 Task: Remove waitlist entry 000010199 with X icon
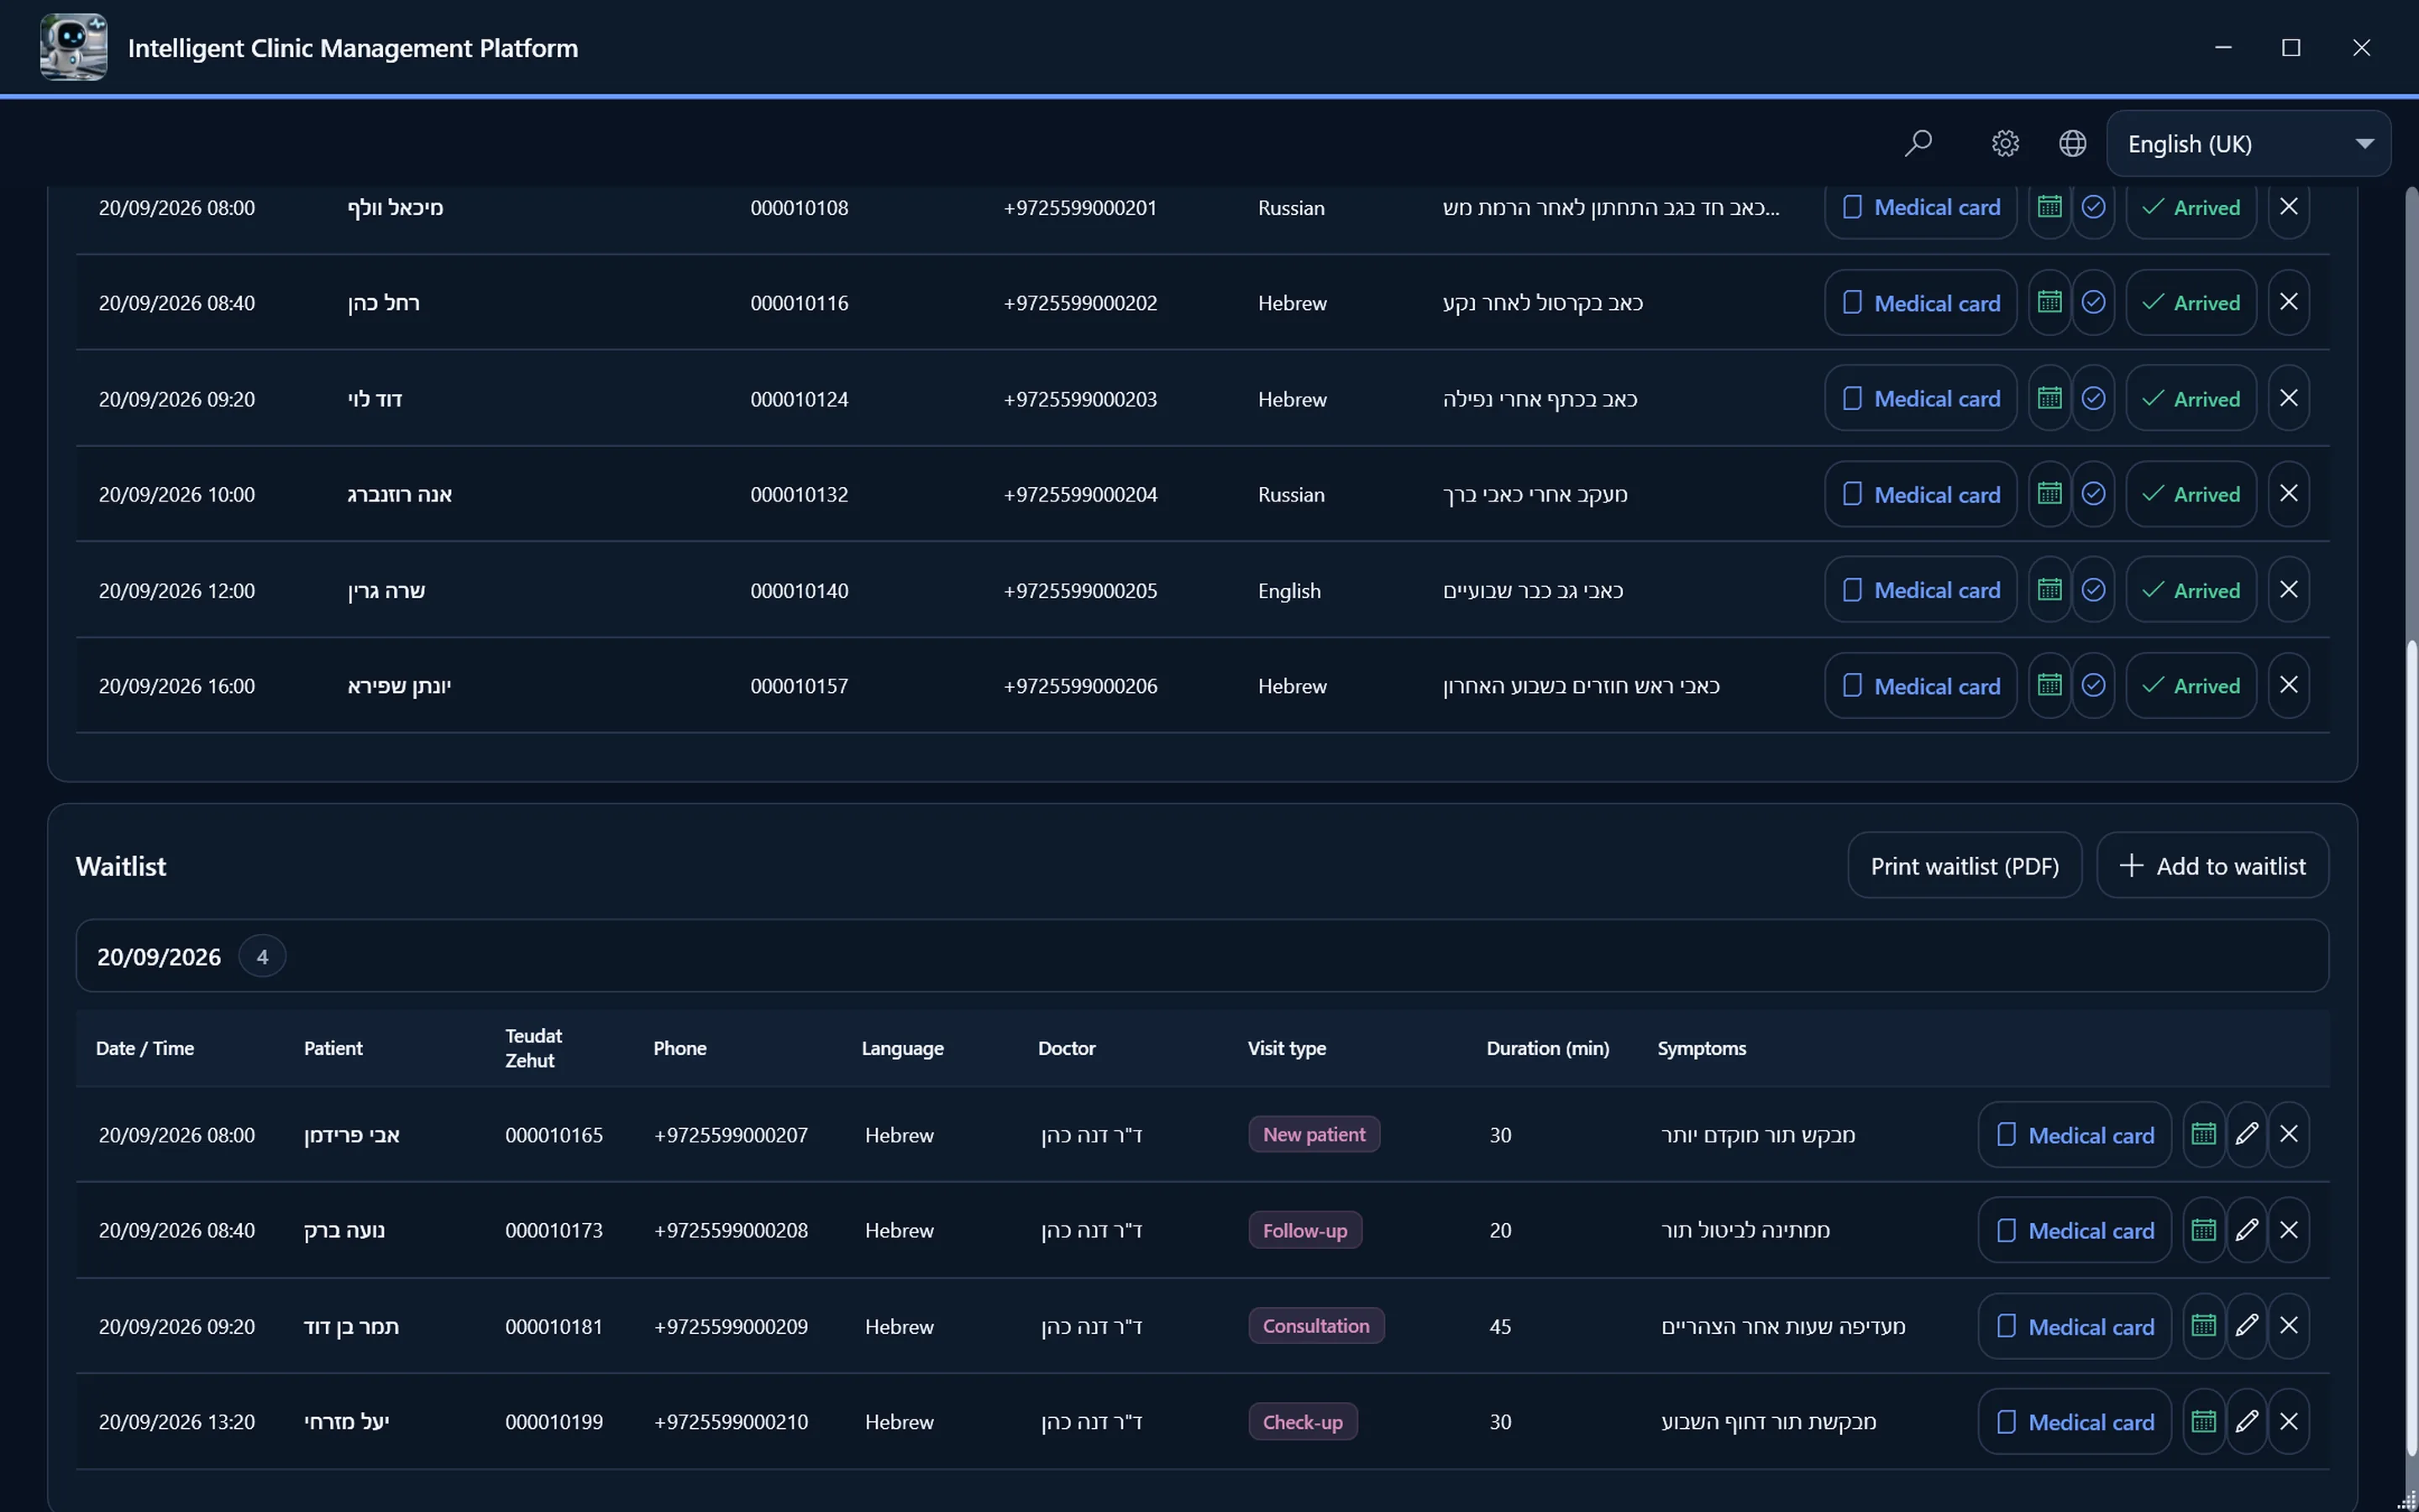coord(2288,1421)
